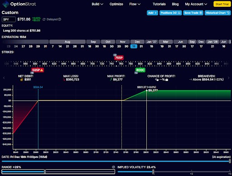Adjust the Date slider handle
This screenshot has width=232, height=176.
click(x=230, y=161)
